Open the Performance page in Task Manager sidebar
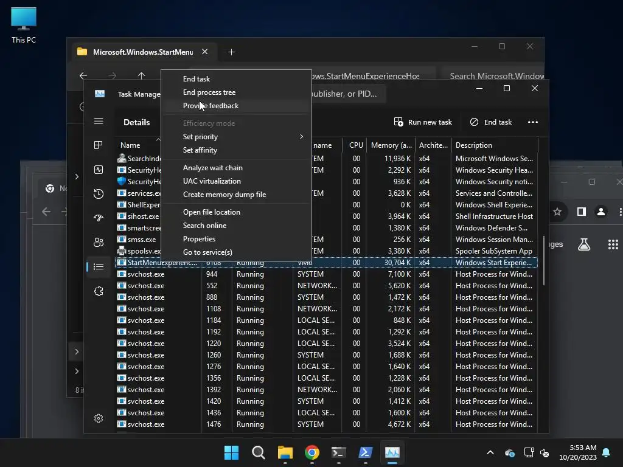The image size is (623, 467). point(99,170)
